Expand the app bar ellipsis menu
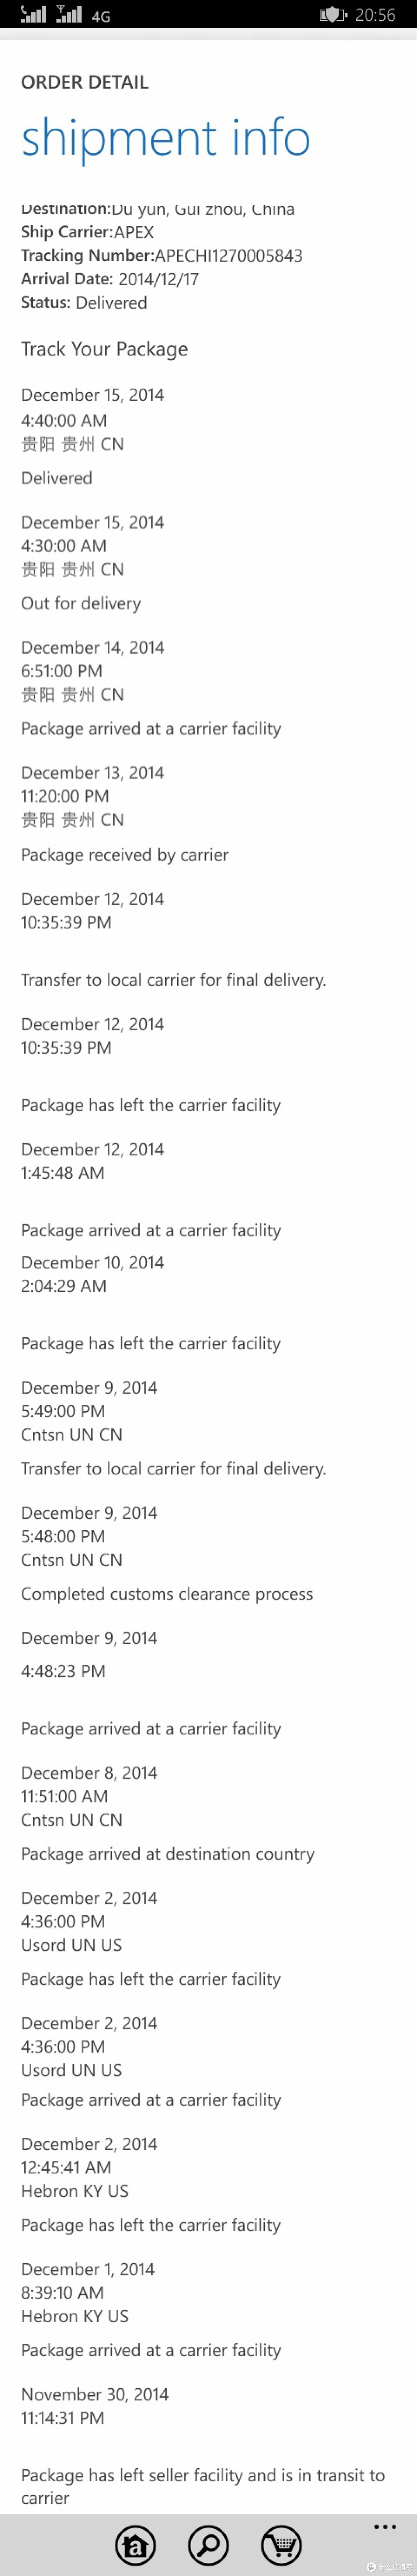 tap(385, 2527)
